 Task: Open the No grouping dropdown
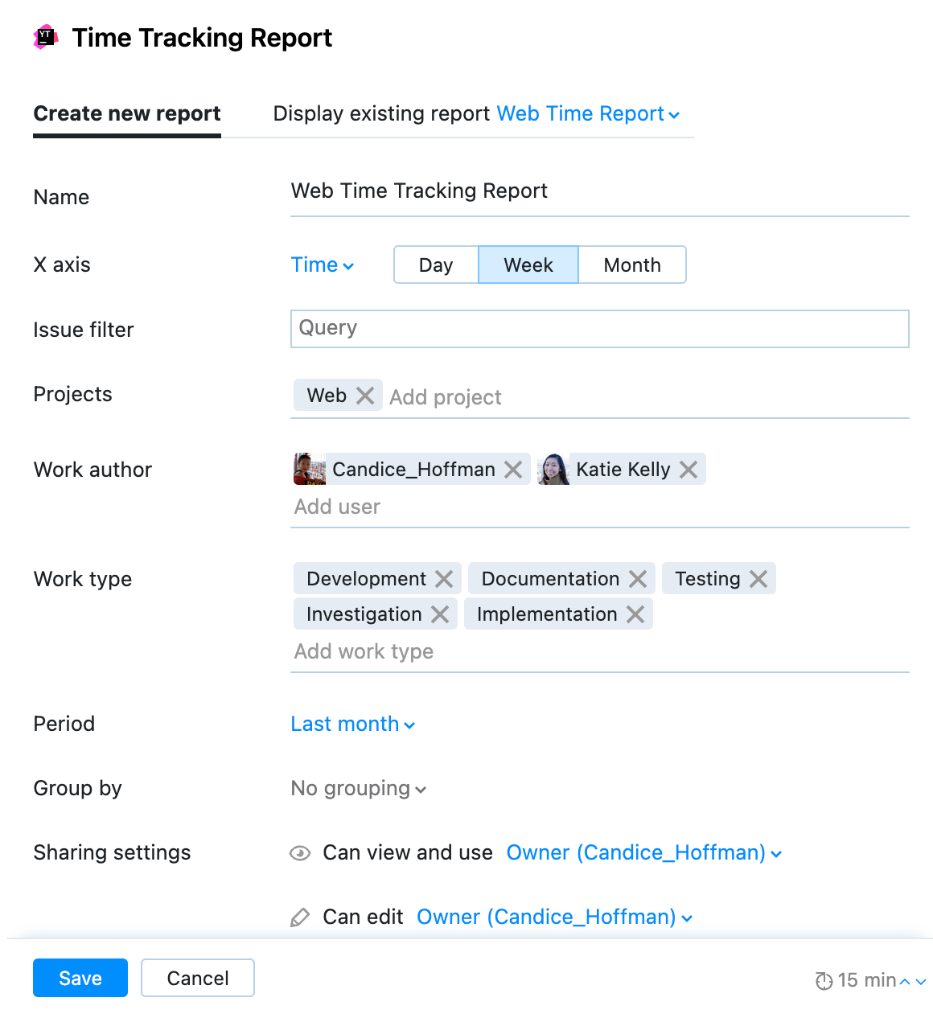pyautogui.click(x=358, y=788)
